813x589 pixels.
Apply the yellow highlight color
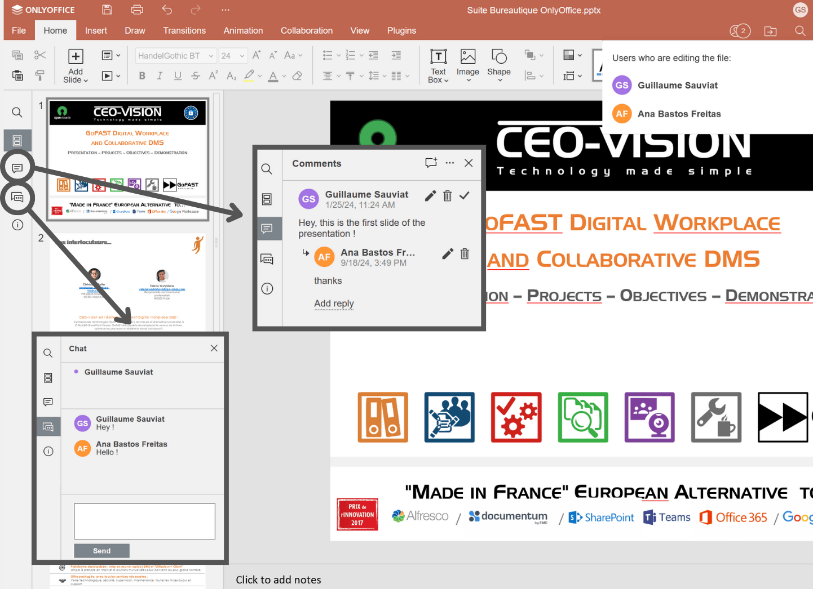[249, 75]
